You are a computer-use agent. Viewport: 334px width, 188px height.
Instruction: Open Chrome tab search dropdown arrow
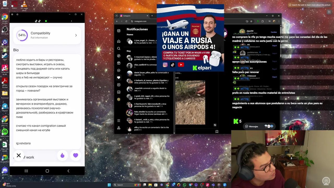(117, 16)
